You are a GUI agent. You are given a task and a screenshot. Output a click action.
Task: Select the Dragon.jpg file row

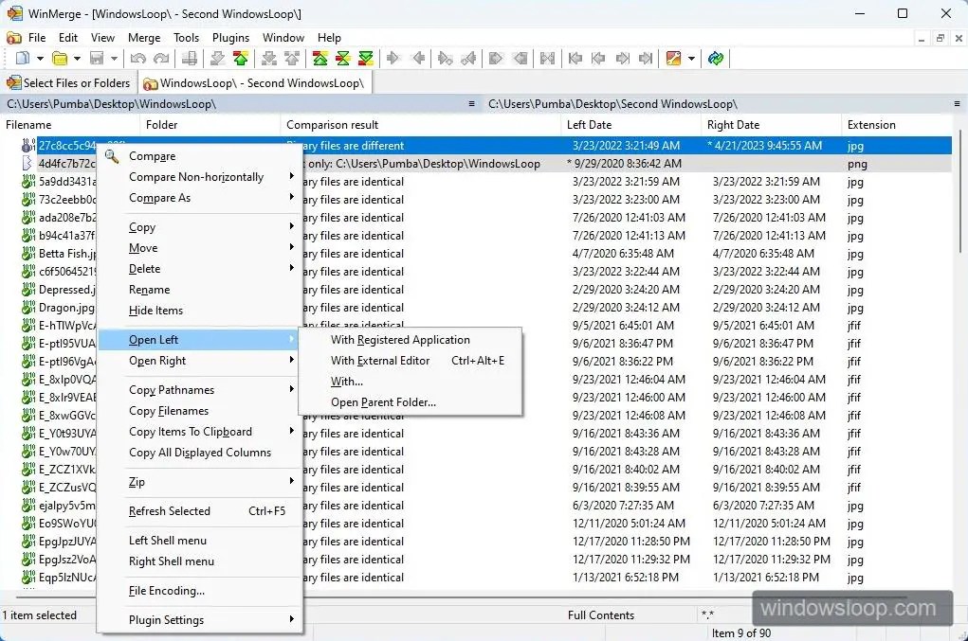click(x=66, y=308)
